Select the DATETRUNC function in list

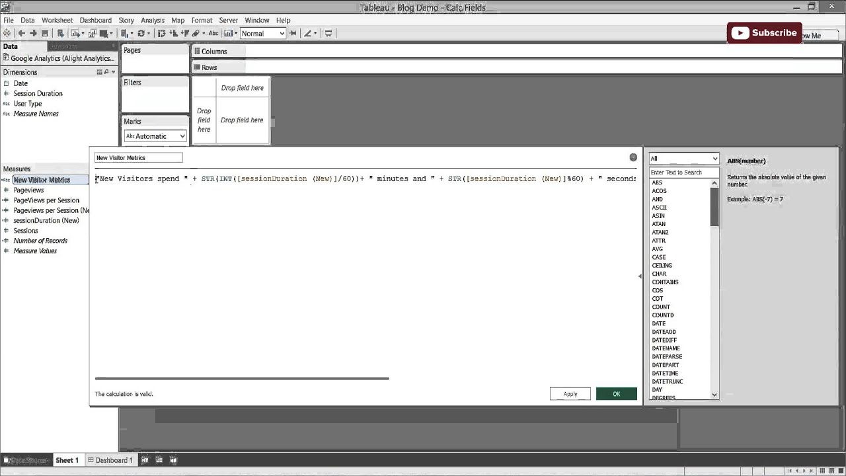coord(668,381)
